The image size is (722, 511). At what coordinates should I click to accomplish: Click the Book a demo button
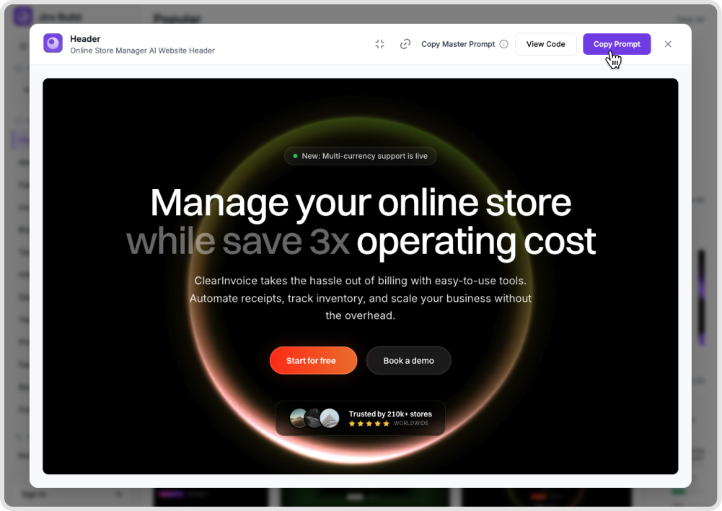[408, 360]
